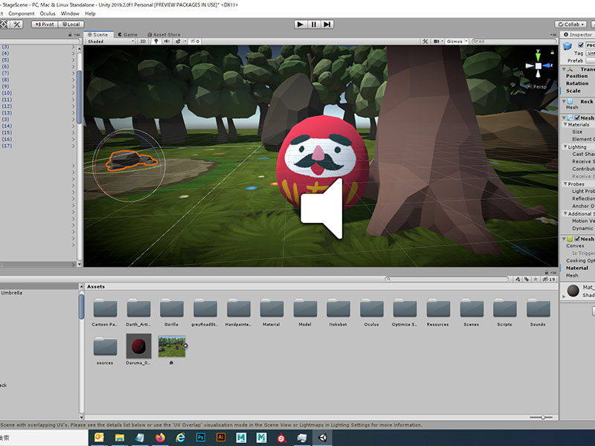Image resolution: width=595 pixels, height=446 pixels.
Task: Open the Model folder
Action: pyautogui.click(x=305, y=312)
